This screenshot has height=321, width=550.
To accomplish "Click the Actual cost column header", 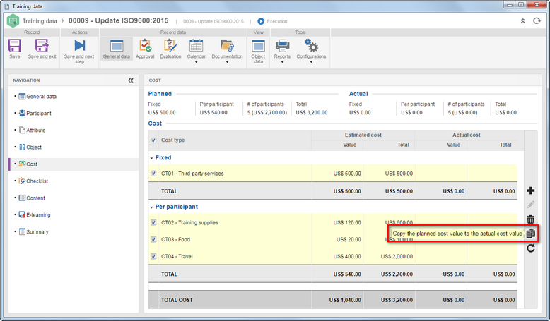I will (x=467, y=135).
